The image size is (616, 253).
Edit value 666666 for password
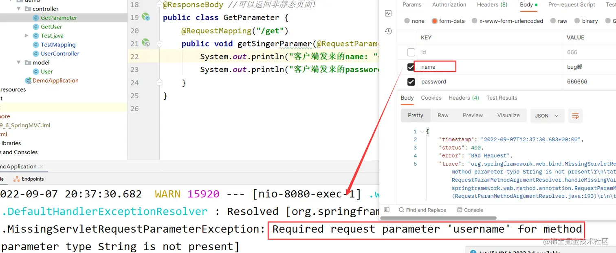577,82
